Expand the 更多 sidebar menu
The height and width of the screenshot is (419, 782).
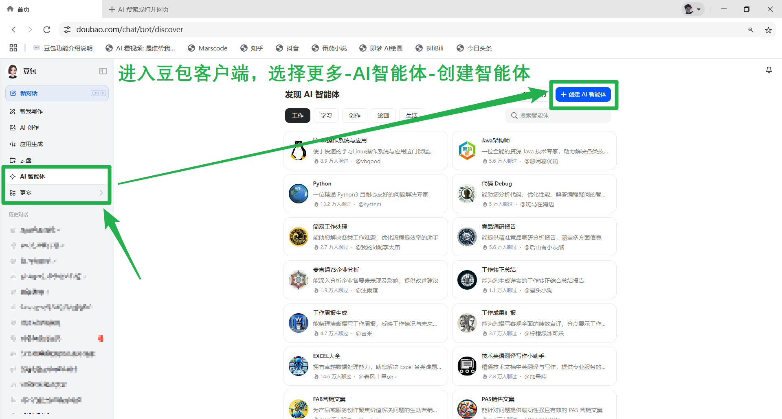[x=56, y=193]
